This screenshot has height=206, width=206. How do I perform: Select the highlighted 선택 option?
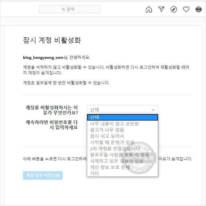click(x=122, y=117)
